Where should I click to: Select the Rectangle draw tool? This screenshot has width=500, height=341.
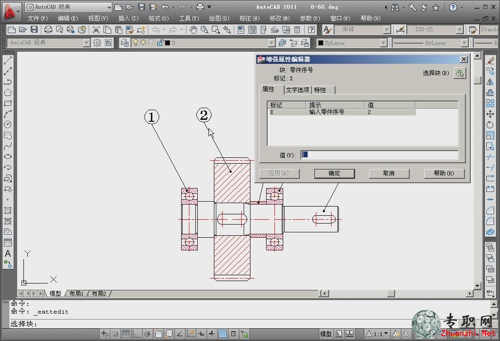tap(8, 103)
